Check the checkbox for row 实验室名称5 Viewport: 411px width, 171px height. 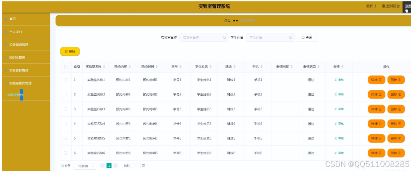[66, 139]
